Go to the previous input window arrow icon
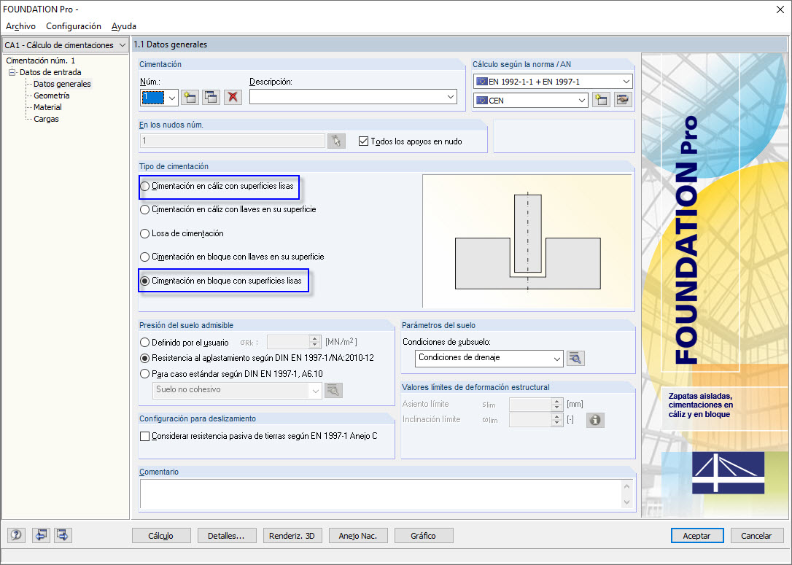Screen dimensions: 792x565 tap(41, 535)
